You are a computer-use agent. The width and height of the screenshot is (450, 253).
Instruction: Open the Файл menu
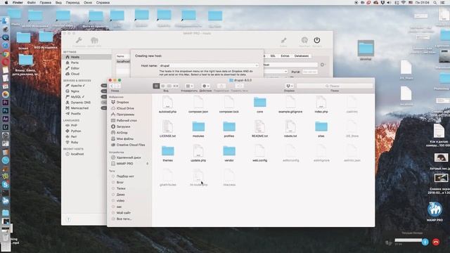click(31, 3)
